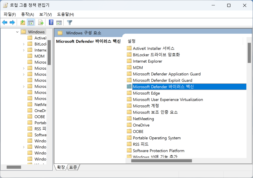
Task: Click the export list toolbar icon
Action: [41, 23]
